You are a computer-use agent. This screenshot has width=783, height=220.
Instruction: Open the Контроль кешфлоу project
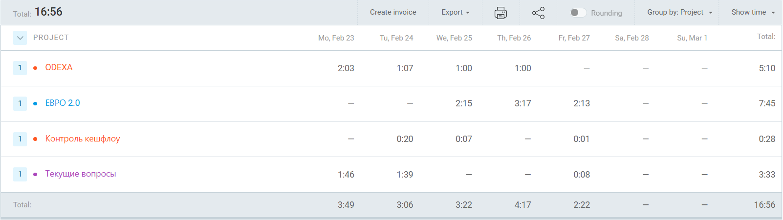(x=83, y=139)
